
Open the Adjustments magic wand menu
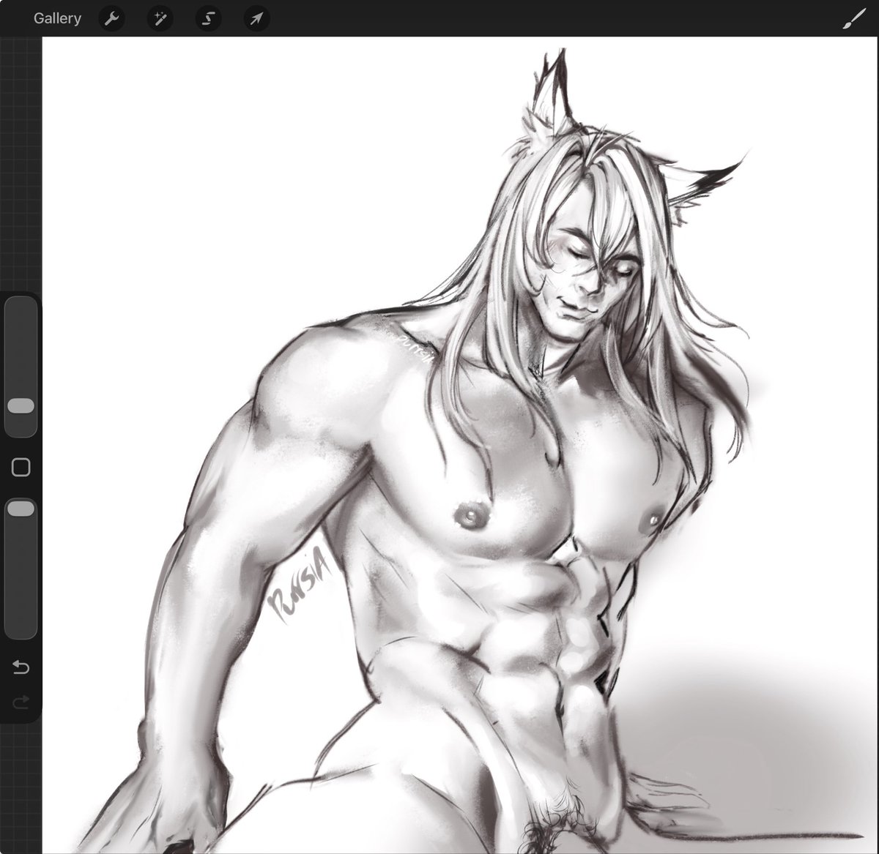pyautogui.click(x=160, y=18)
